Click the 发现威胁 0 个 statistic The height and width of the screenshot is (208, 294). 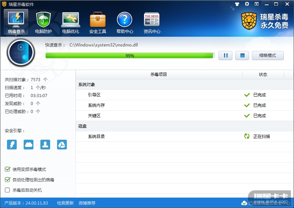(x=23, y=104)
